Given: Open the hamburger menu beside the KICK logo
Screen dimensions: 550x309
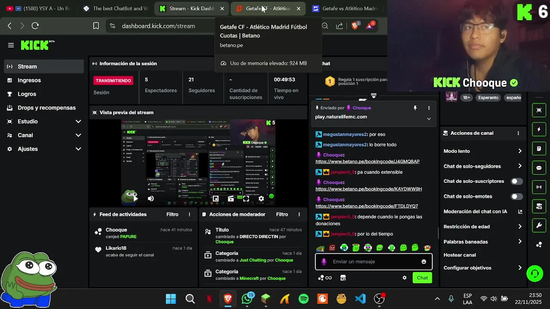Looking at the screenshot, I should coord(11,45).
